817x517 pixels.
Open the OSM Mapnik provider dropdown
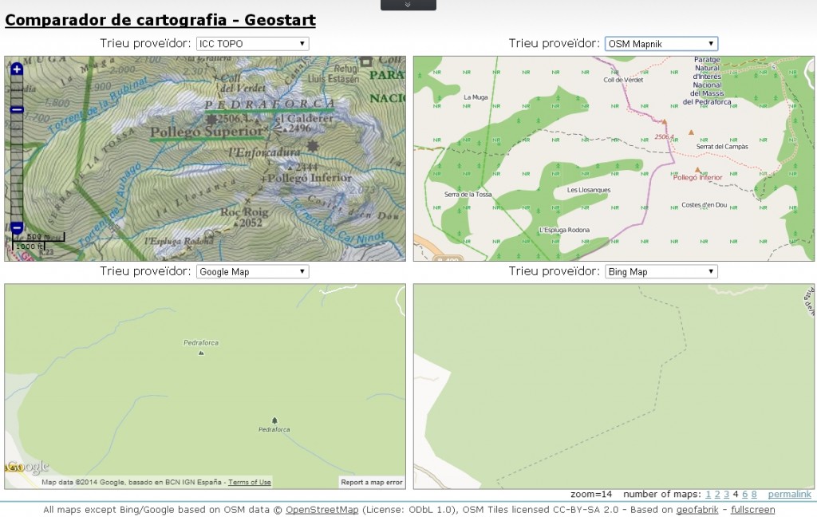[x=661, y=44]
